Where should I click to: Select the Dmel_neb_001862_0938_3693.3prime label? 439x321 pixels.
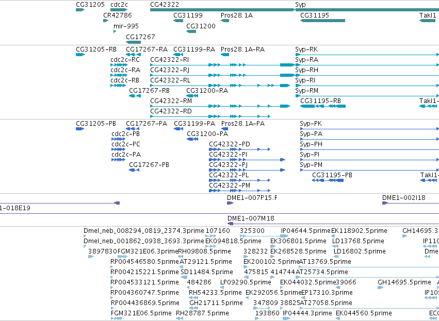coord(144,241)
